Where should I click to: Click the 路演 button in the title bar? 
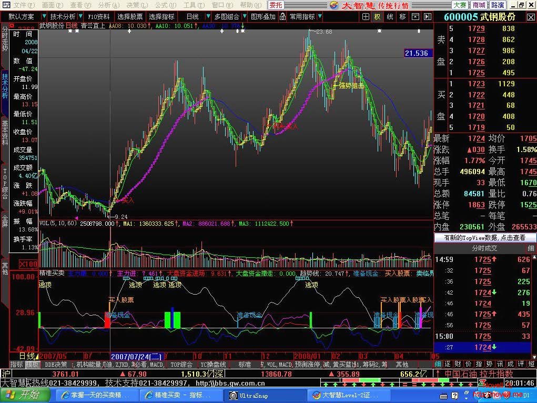498,5
